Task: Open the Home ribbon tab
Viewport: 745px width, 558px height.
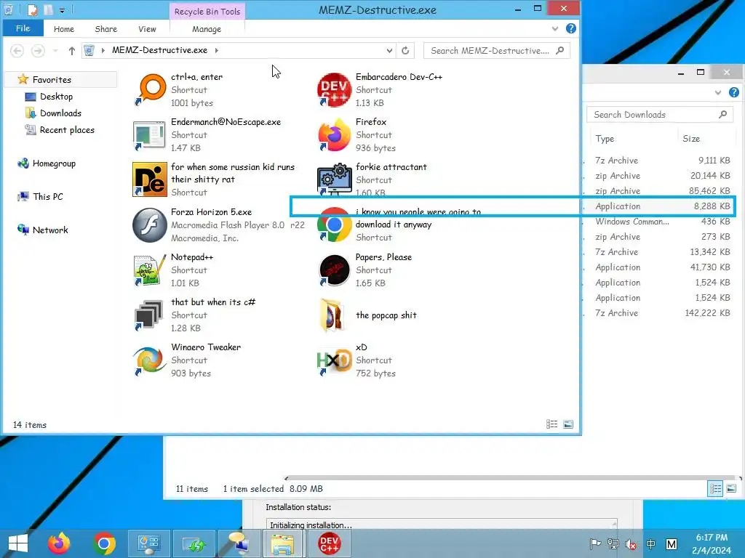Action: pos(64,29)
